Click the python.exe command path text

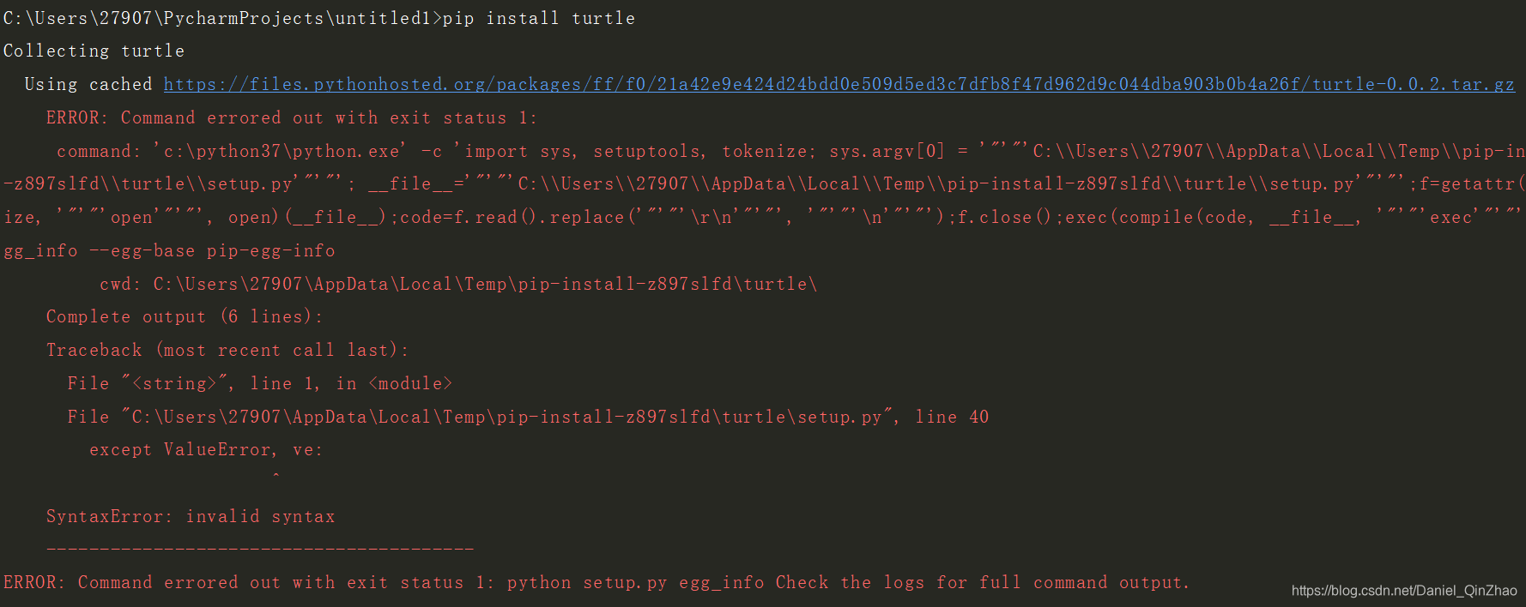281,151
